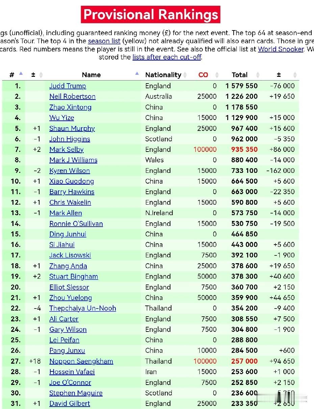Click the Provisional Rankings red heading
Screen dimensions: 314x409
click(x=151, y=15)
